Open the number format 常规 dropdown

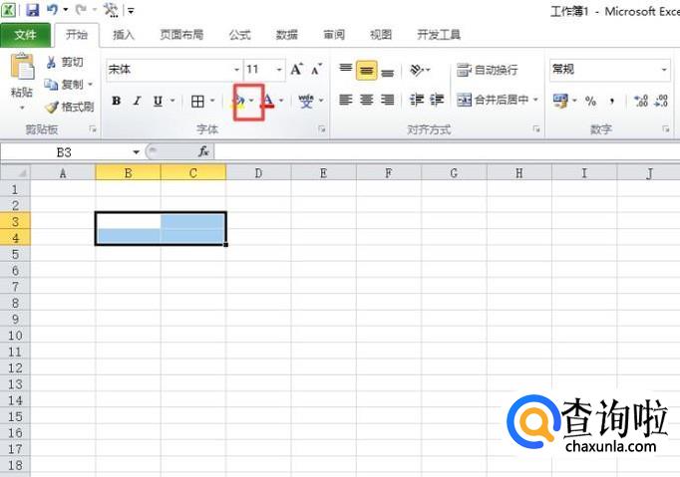(664, 70)
